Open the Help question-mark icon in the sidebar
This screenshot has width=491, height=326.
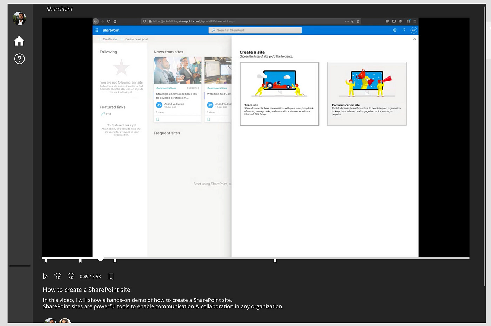pos(19,59)
